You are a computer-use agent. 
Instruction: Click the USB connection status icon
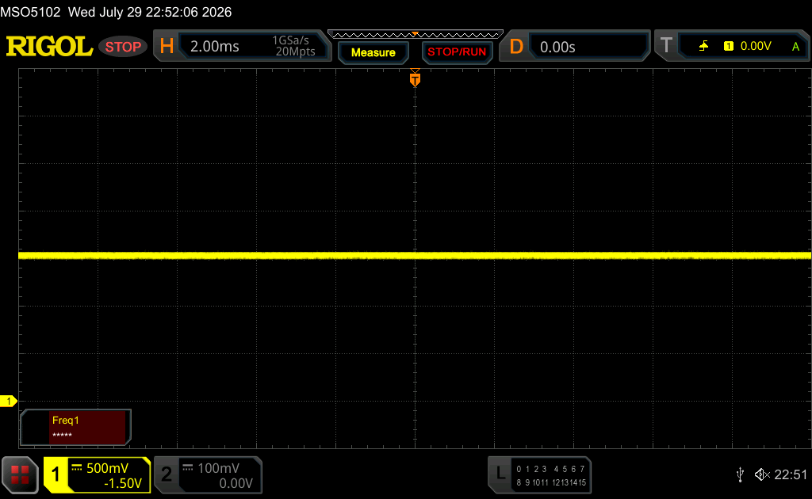(x=740, y=474)
